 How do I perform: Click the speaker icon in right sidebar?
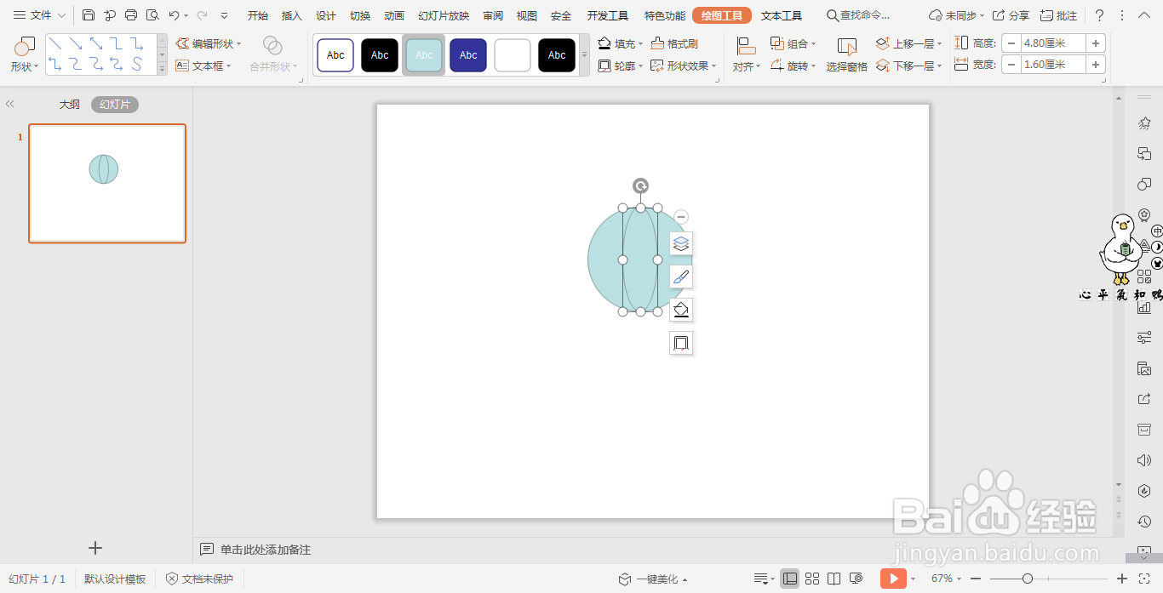point(1144,460)
